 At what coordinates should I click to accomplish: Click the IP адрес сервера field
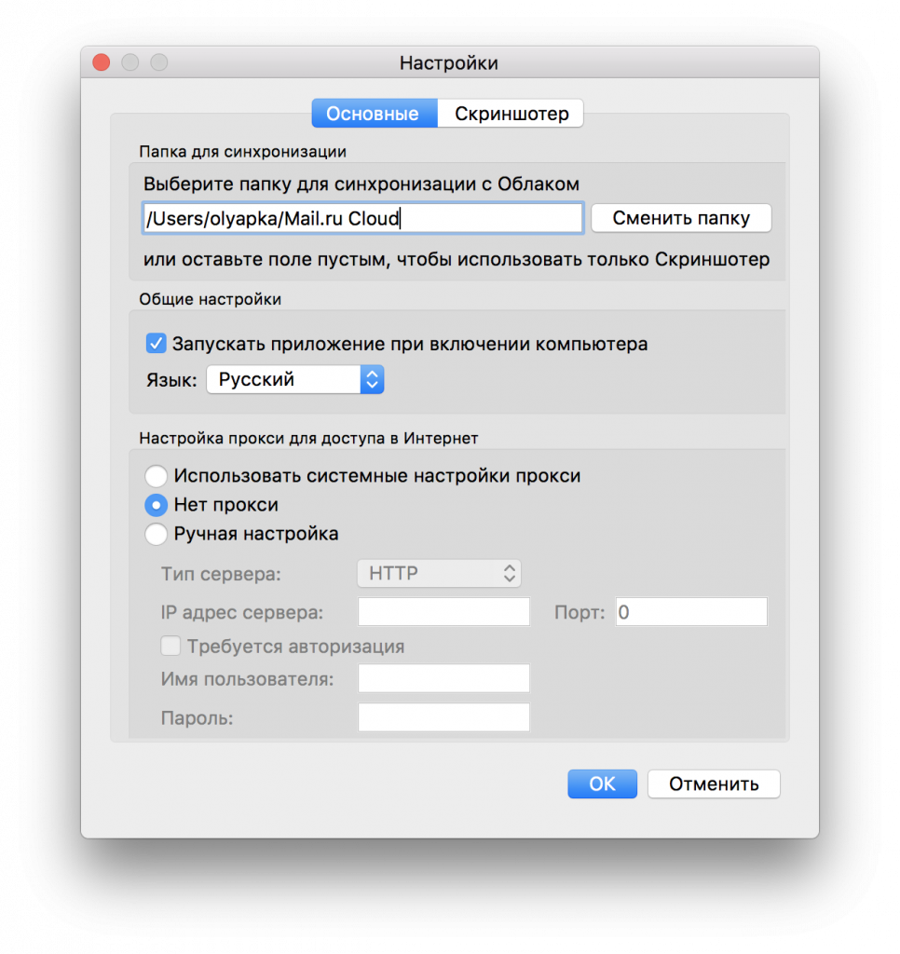tap(443, 612)
